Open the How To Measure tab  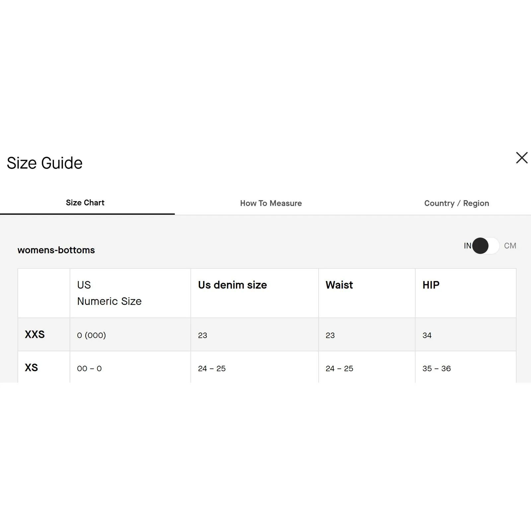(271, 203)
